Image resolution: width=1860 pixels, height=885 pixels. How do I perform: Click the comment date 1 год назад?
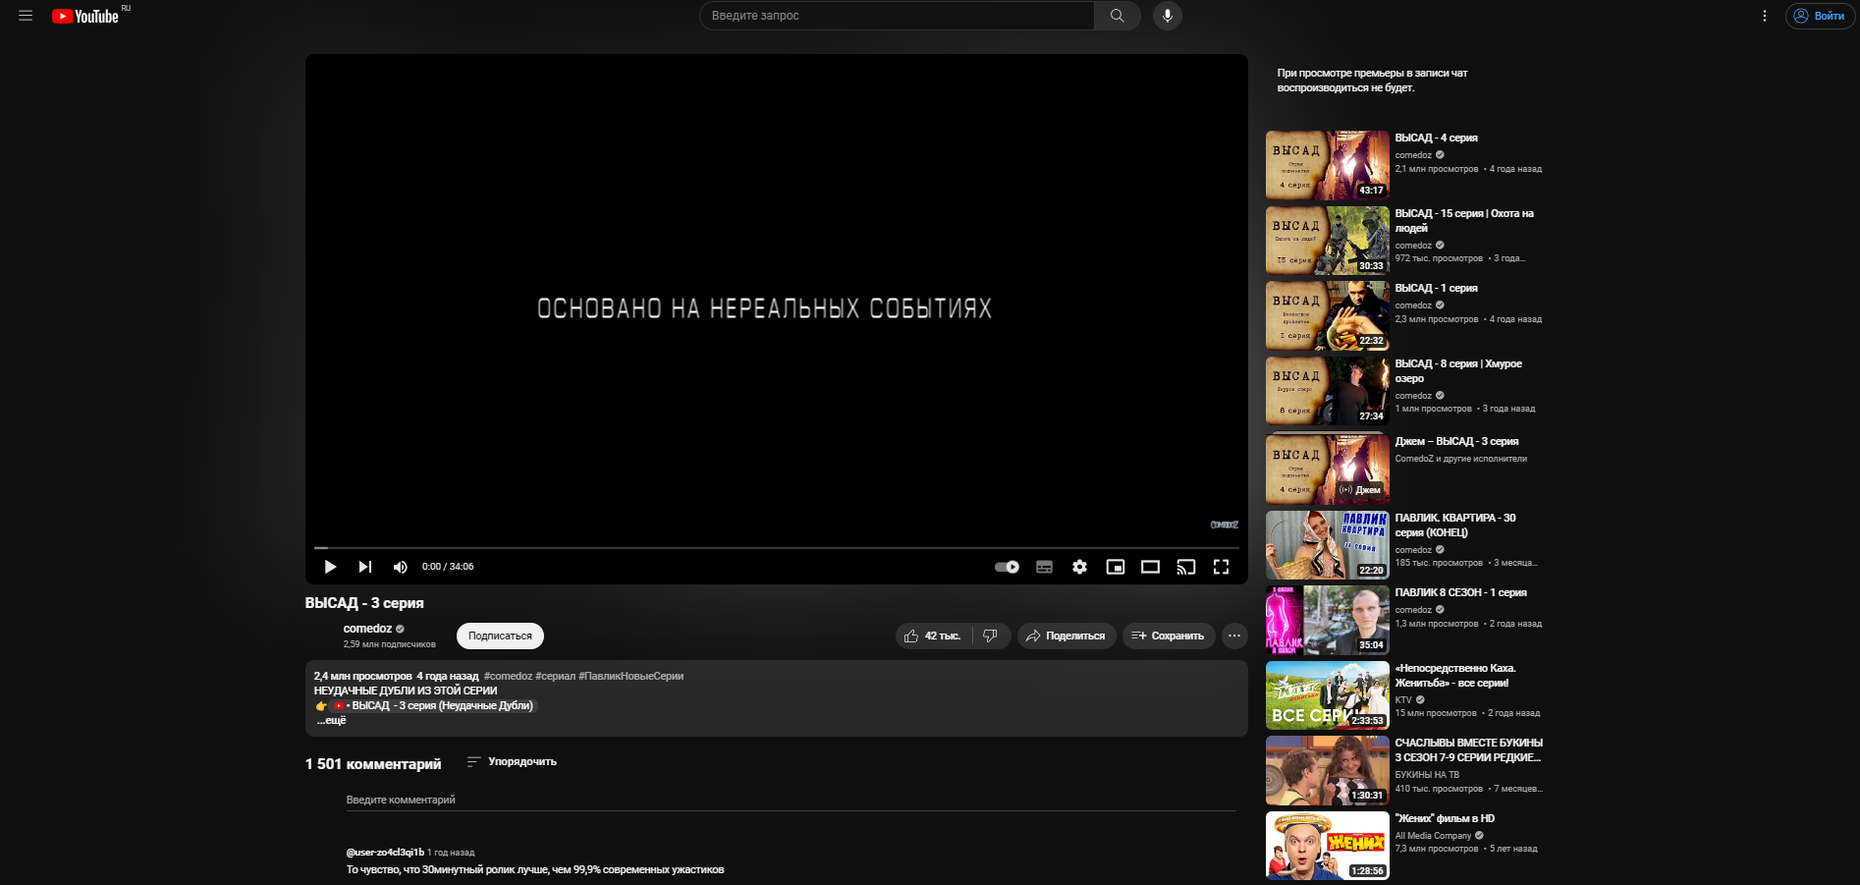pyautogui.click(x=451, y=853)
